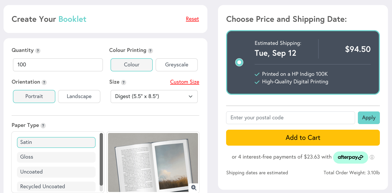392x193 pixels.
Task: Click the Size help question mark icon
Action: (x=123, y=82)
